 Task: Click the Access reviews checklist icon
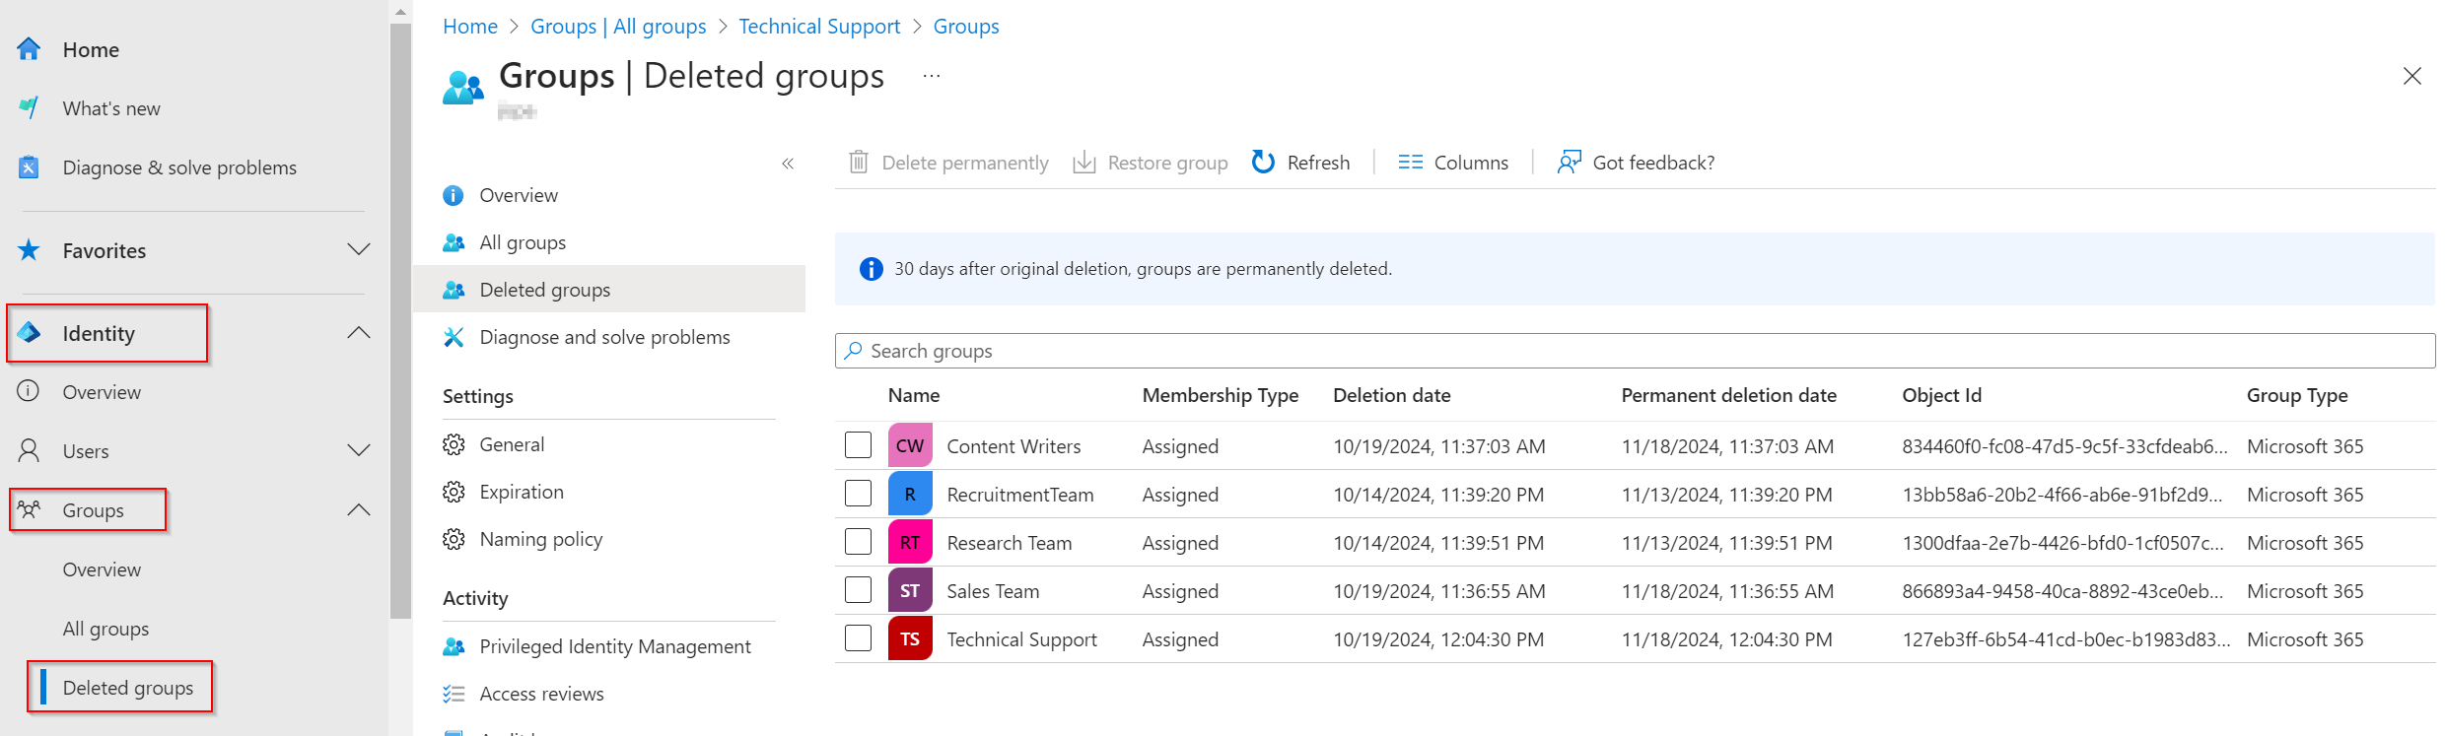pyautogui.click(x=454, y=694)
